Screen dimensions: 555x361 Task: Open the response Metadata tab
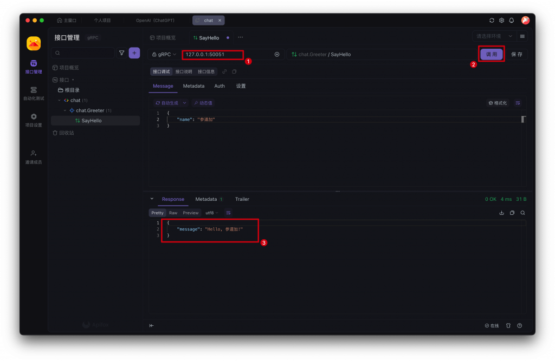point(209,199)
